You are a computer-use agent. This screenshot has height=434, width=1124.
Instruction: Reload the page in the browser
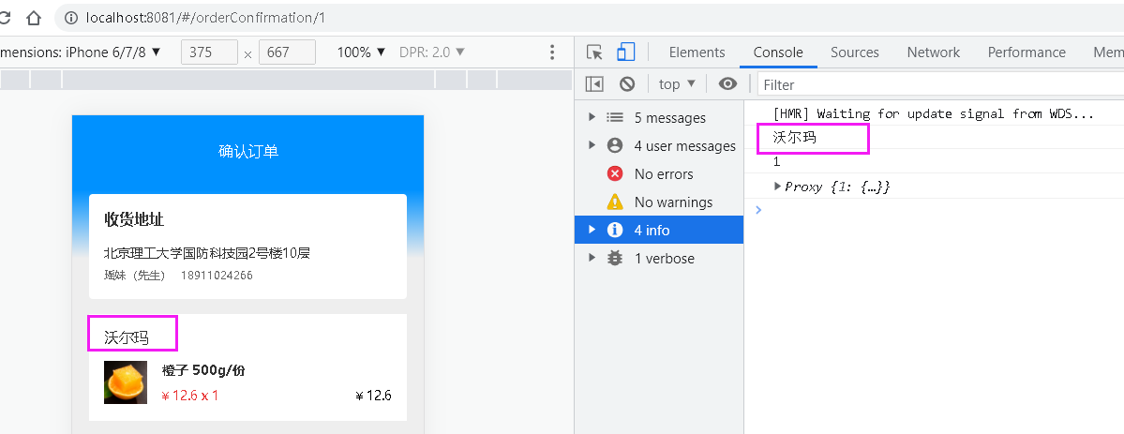[5, 18]
